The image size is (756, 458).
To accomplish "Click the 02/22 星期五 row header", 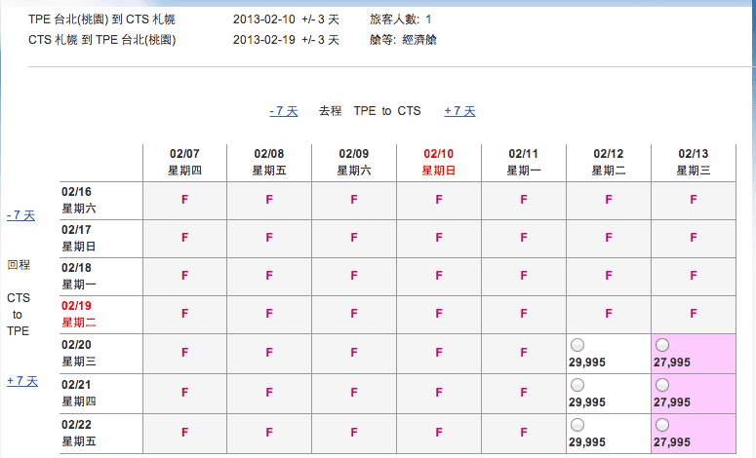I will coord(79,434).
